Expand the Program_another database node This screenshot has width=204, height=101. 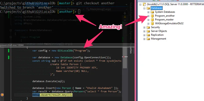(x=148, y=16)
